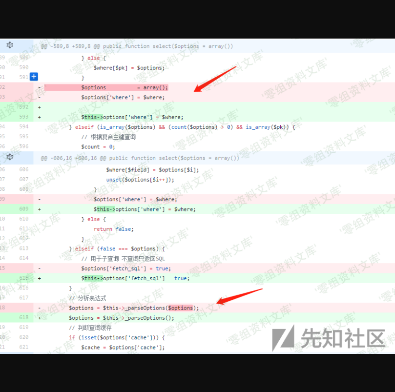
Task: Select line number 620
Action: click(23, 337)
